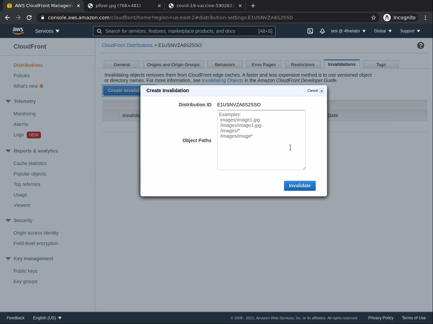Image resolution: width=433 pixels, height=324 pixels.
Task: Switch to Origins and Origin Groups tab
Action: (173, 64)
